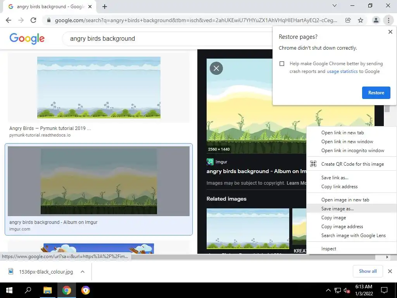Image resolution: width=397 pixels, height=298 pixels.
Task: Open the first related image thumbnail
Action: click(248, 229)
